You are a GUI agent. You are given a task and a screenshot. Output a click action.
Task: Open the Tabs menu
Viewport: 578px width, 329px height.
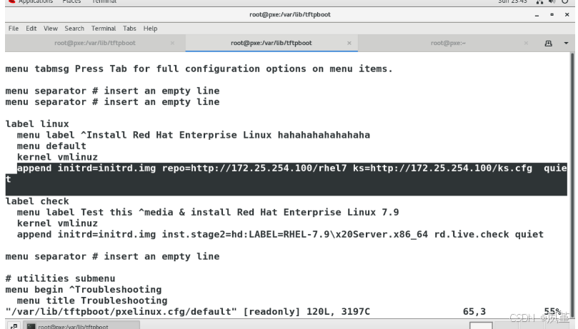pos(129,29)
